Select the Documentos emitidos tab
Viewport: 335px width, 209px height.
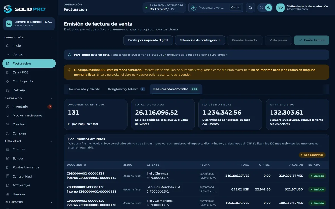[x=176, y=89]
